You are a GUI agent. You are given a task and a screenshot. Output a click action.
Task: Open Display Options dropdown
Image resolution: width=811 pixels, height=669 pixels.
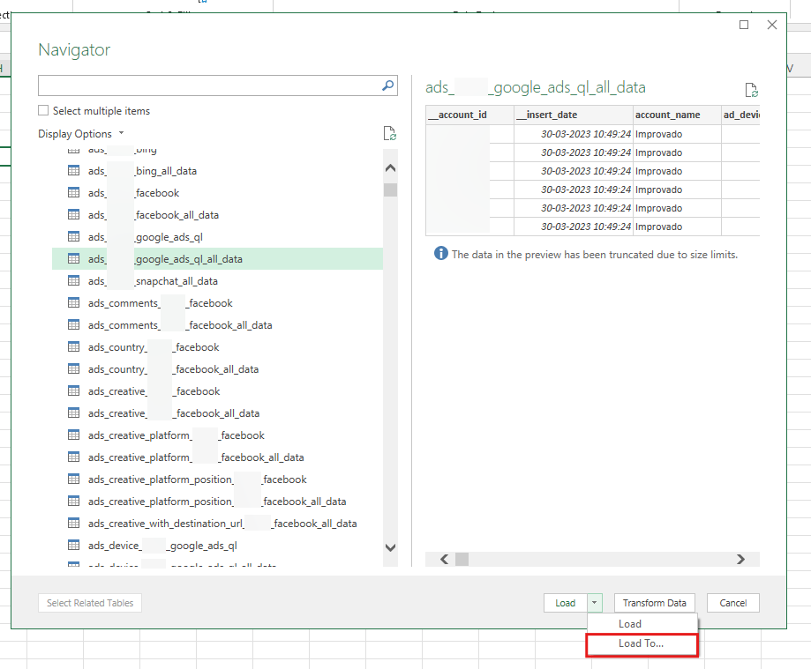coord(81,134)
